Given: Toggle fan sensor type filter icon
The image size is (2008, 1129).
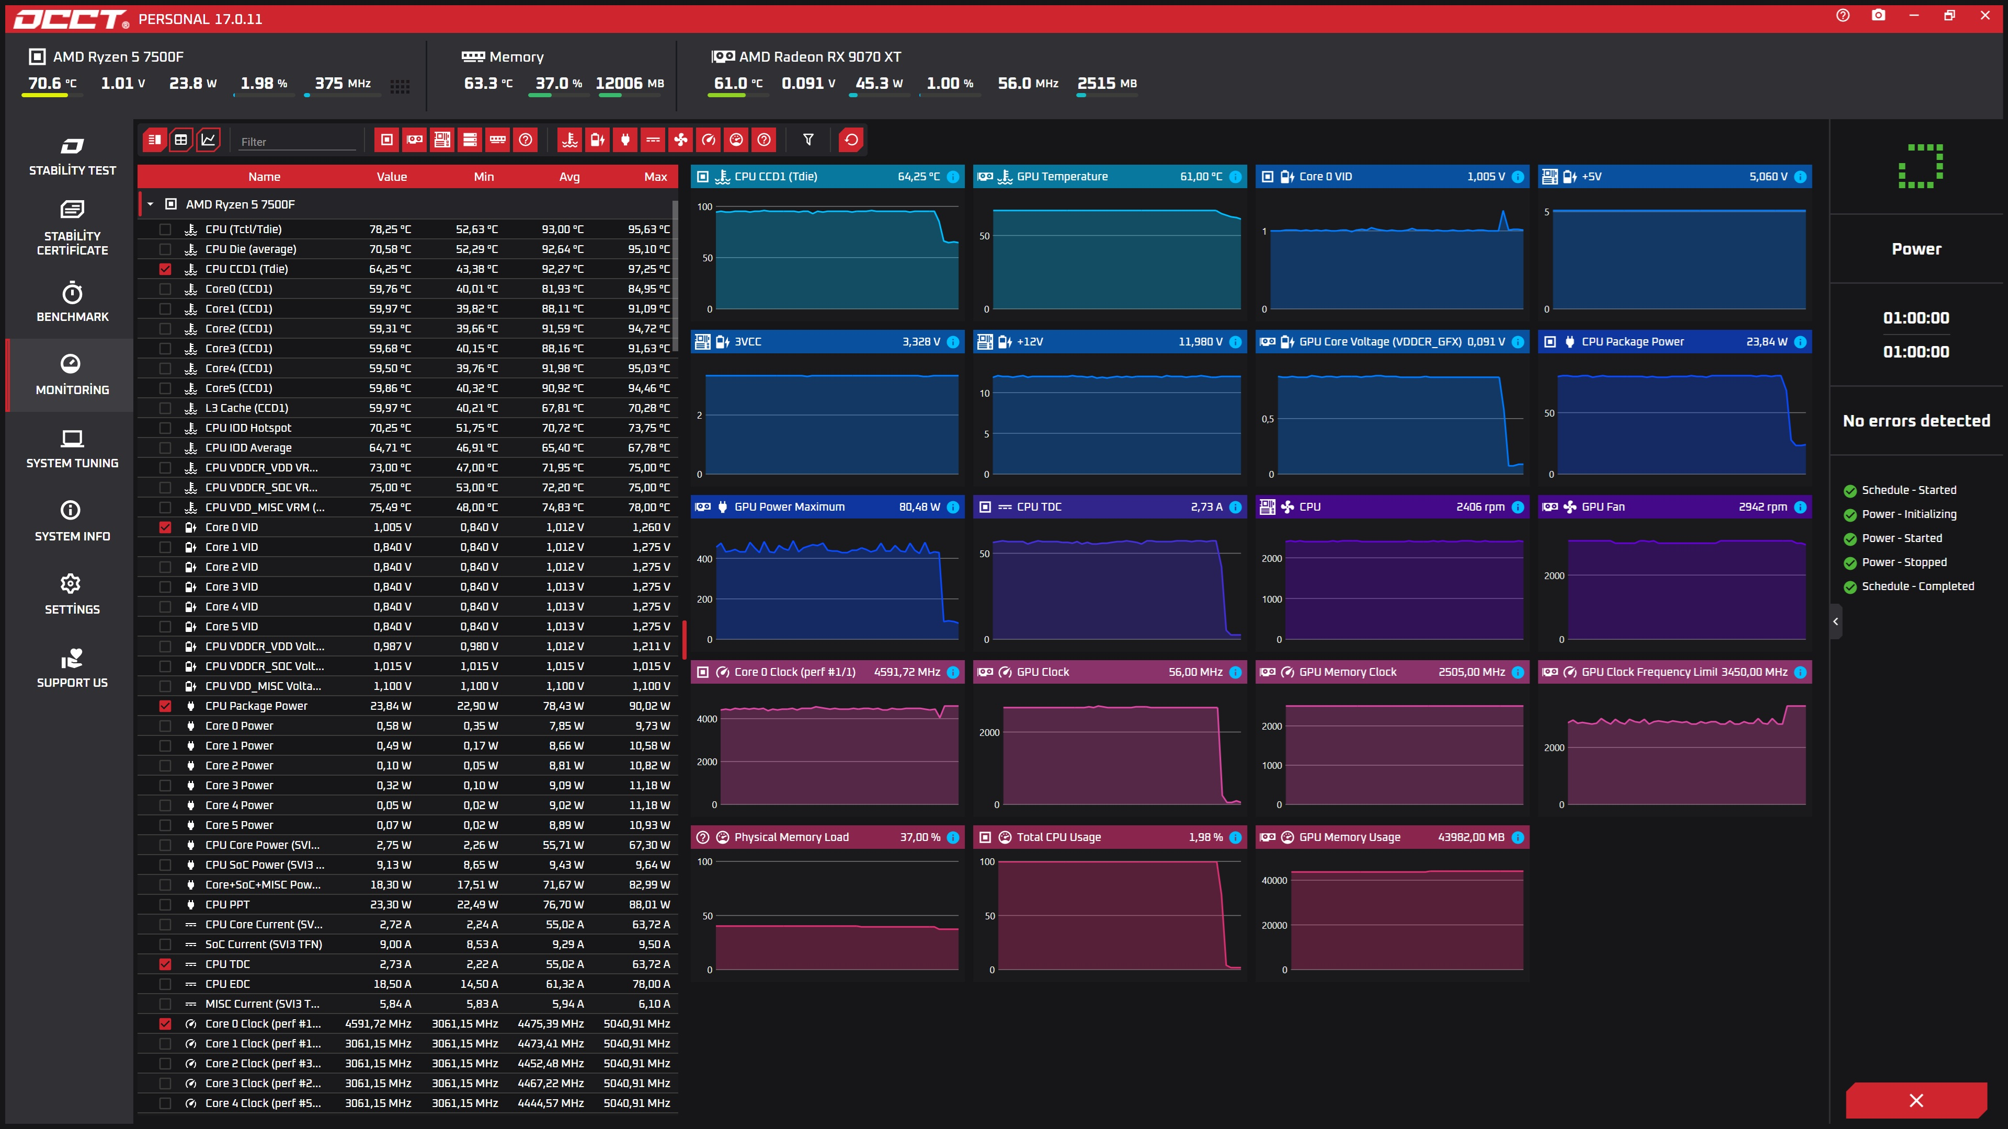Looking at the screenshot, I should click(680, 140).
